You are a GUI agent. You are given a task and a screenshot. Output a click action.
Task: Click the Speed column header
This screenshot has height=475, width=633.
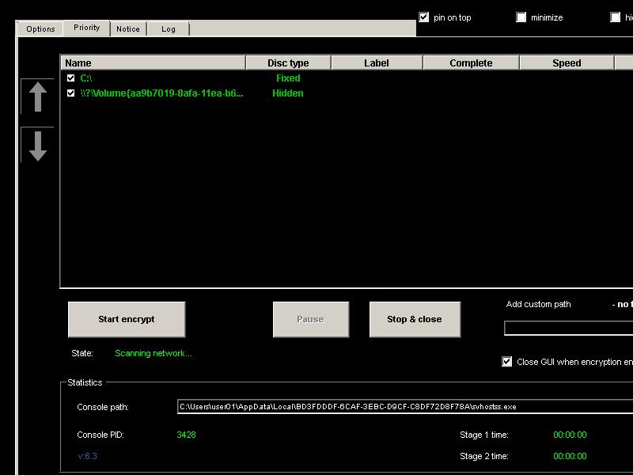[567, 63]
